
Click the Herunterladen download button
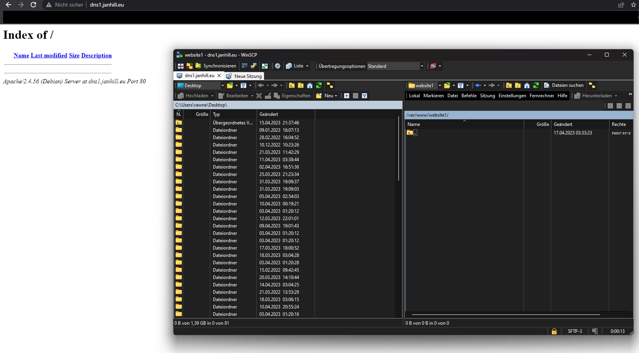coord(593,96)
